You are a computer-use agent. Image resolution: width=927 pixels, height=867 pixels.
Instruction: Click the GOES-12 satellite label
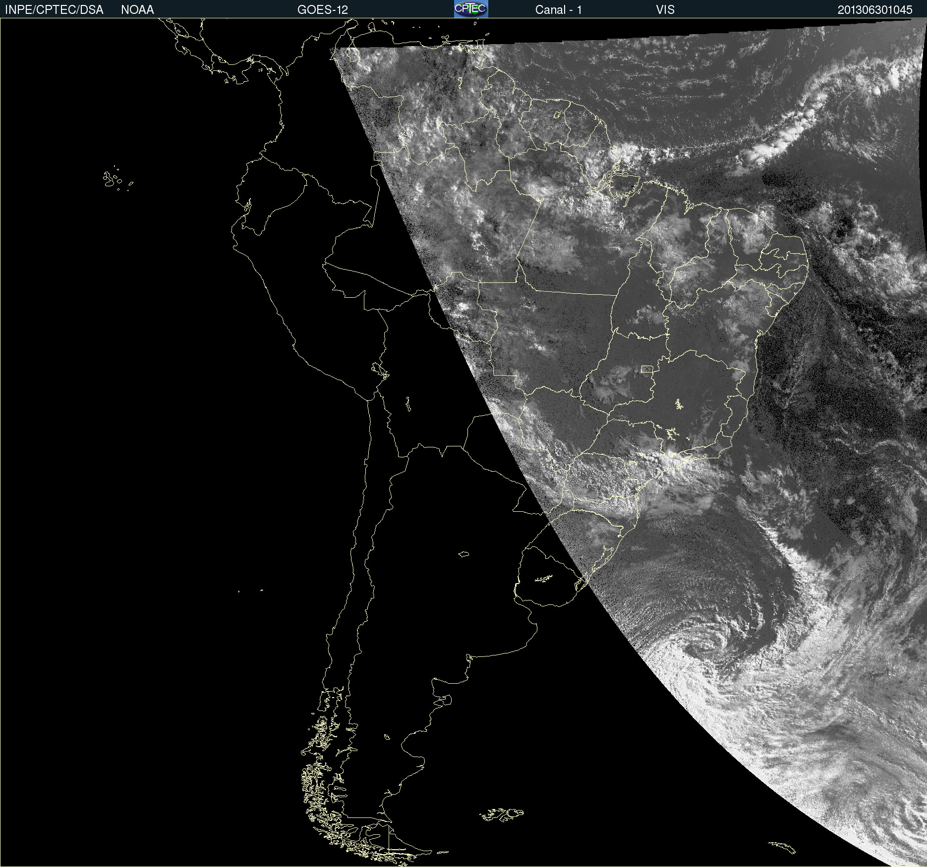pos(323,10)
